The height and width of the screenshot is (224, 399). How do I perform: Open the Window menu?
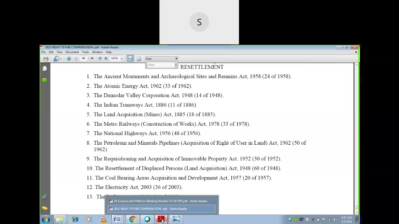coord(97,52)
